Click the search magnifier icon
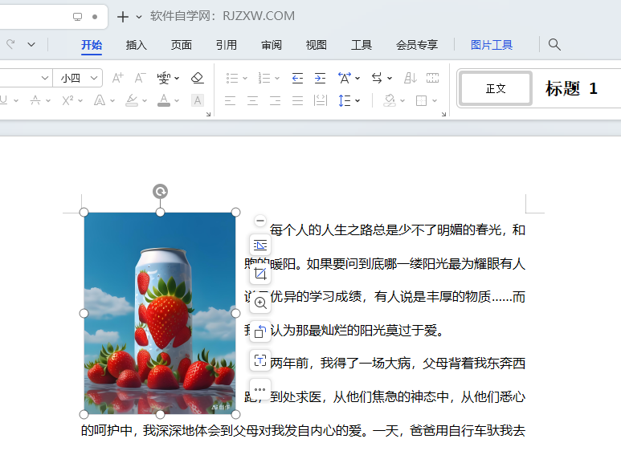 [554, 44]
